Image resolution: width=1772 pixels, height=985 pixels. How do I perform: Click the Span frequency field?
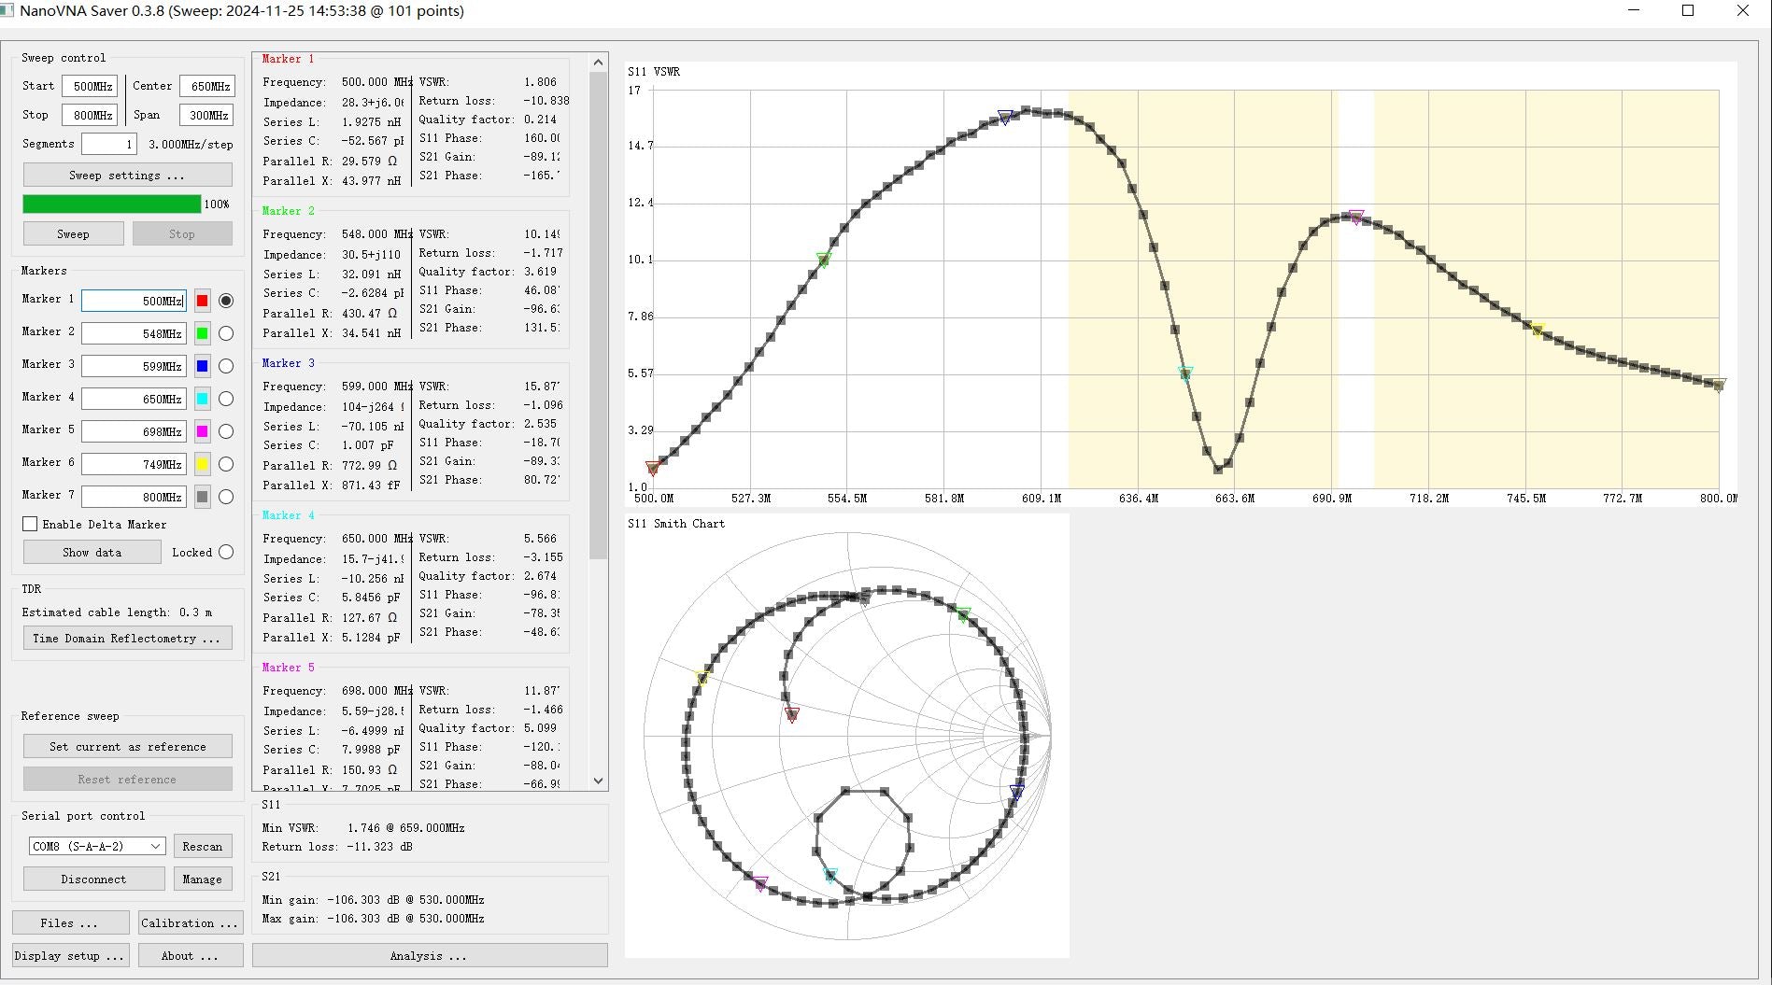click(206, 115)
